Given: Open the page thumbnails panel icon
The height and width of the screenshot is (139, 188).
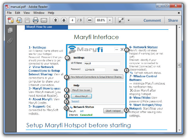Looking at the screenshot, I should coord(10,30).
